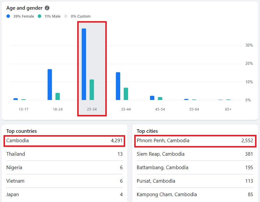Click the 35-44 age axis label

126,109
